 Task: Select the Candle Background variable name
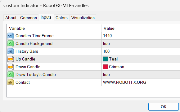click(34, 44)
